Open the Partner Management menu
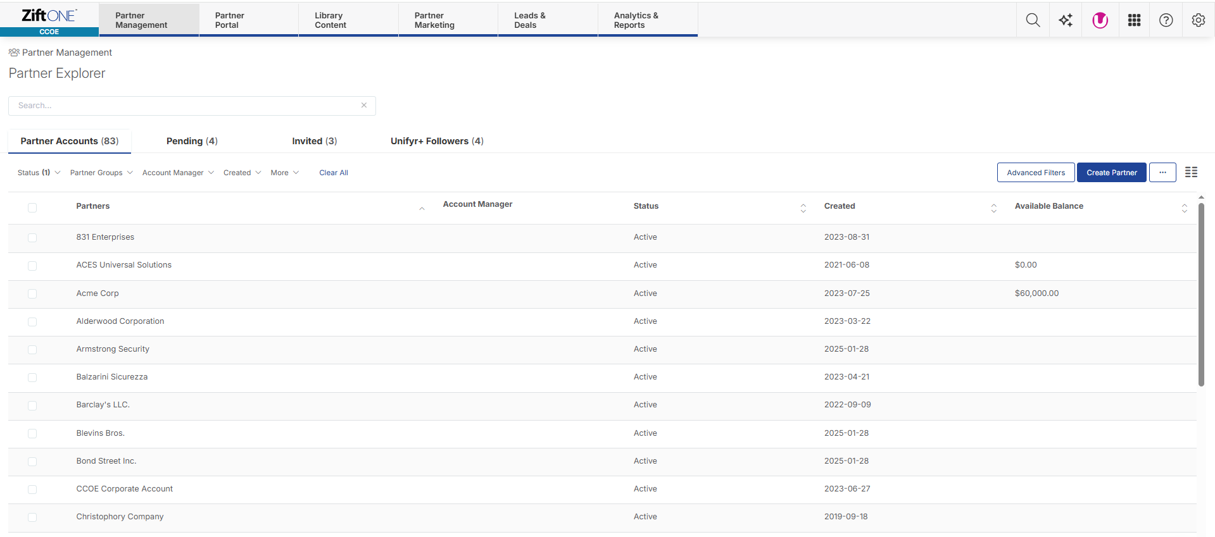 click(149, 20)
